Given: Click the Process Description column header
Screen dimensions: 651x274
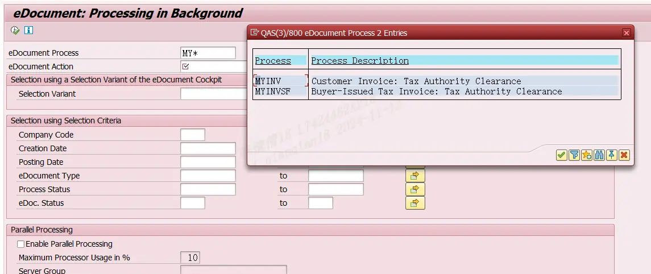Looking at the screenshot, I should click(x=360, y=61).
